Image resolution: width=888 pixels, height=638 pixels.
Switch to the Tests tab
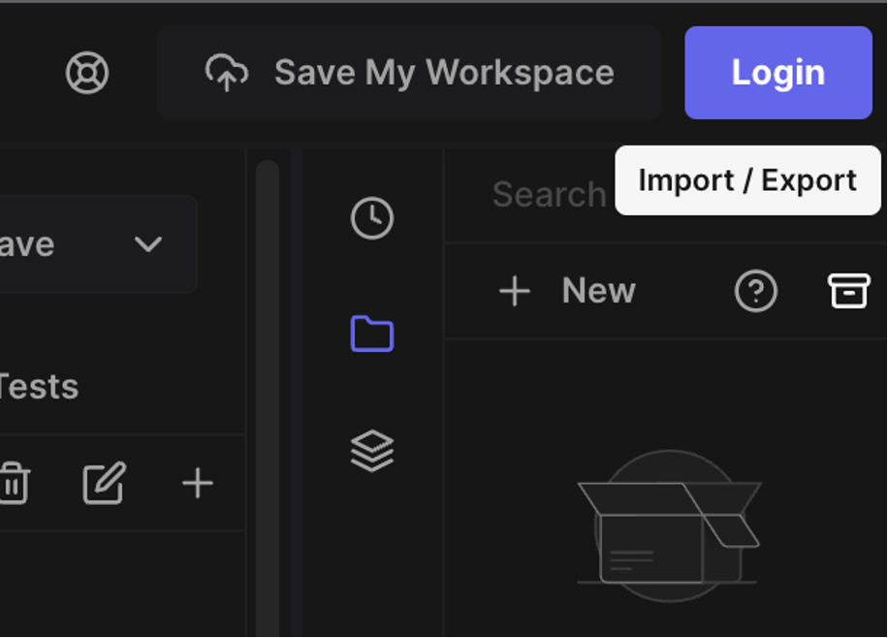[x=37, y=387]
